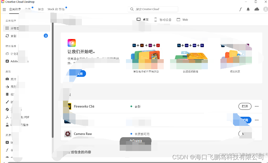Switch to the 应用程序 tab
Image resolution: width=268 pixels, height=163 pixels.
pyautogui.click(x=15, y=9)
